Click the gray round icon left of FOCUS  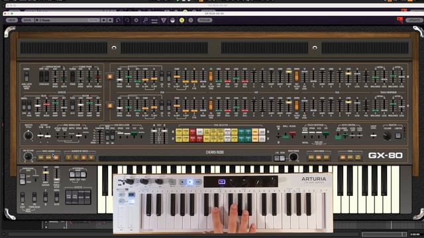pos(191,20)
